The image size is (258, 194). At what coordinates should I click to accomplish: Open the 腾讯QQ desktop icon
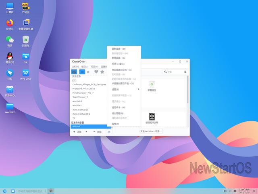pos(10,58)
